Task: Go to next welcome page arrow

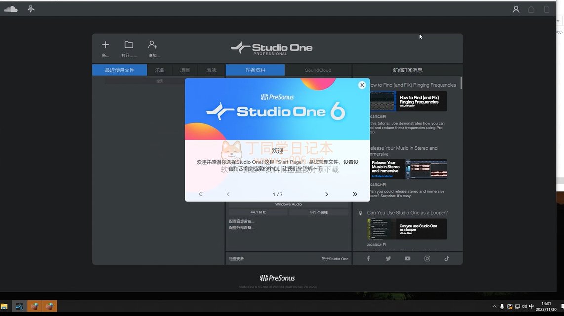Action: [x=326, y=194]
